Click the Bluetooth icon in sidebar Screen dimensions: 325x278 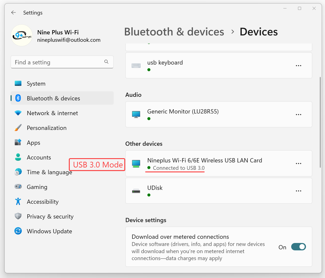(x=18, y=98)
